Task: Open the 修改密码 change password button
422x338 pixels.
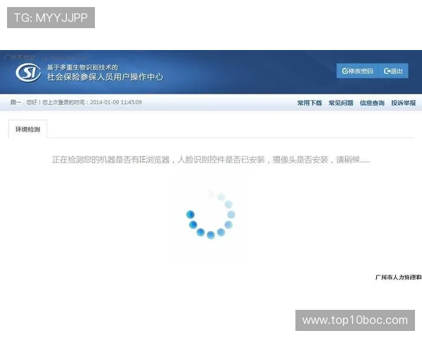Action: click(x=357, y=71)
